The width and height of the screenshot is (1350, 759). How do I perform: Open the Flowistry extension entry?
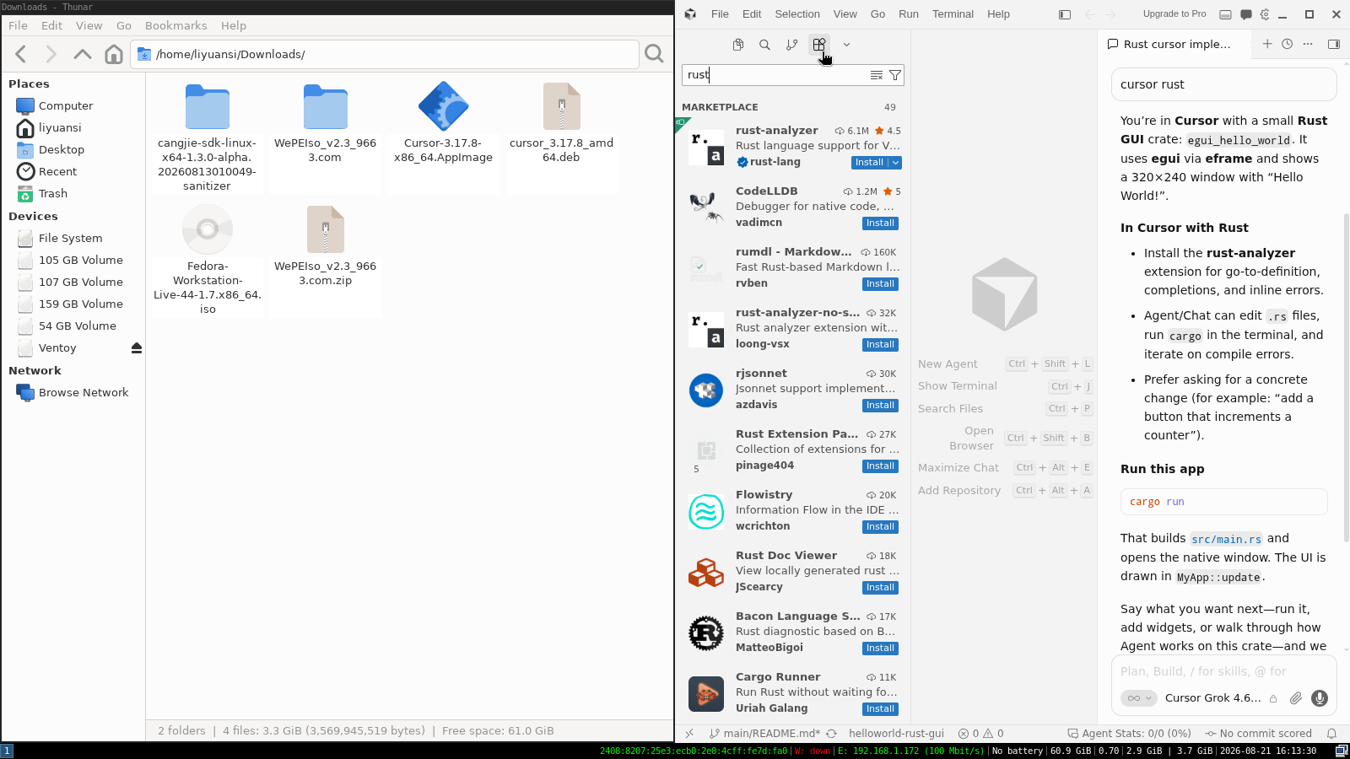(793, 511)
